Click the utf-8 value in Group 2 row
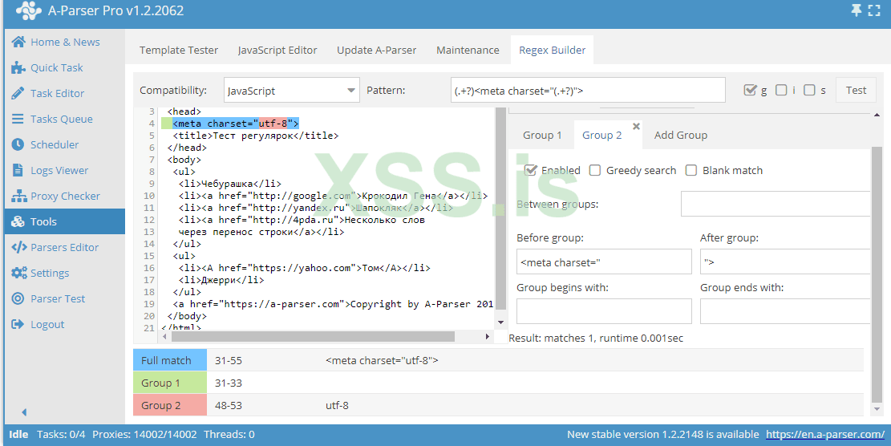This screenshot has height=446, width=891. coord(337,405)
